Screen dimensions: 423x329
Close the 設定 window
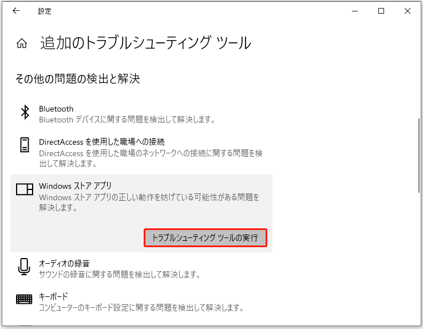[x=408, y=11]
